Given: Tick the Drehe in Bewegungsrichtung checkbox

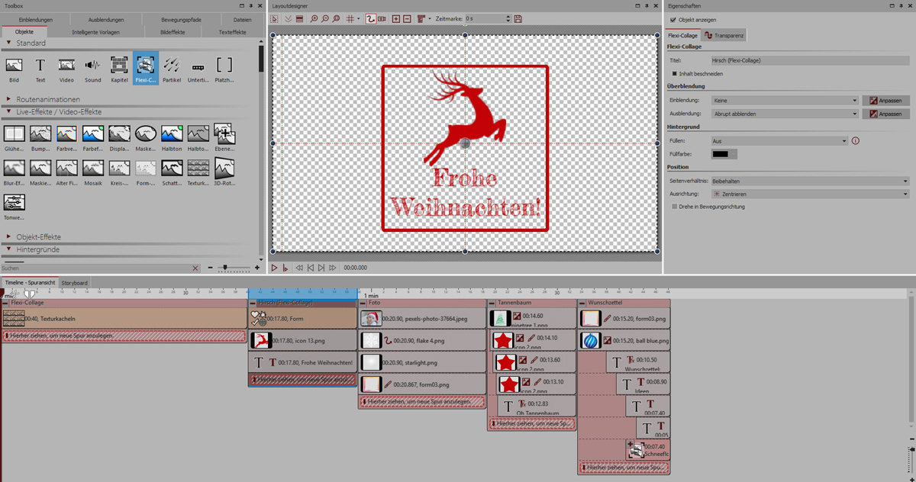Looking at the screenshot, I should 675,207.
